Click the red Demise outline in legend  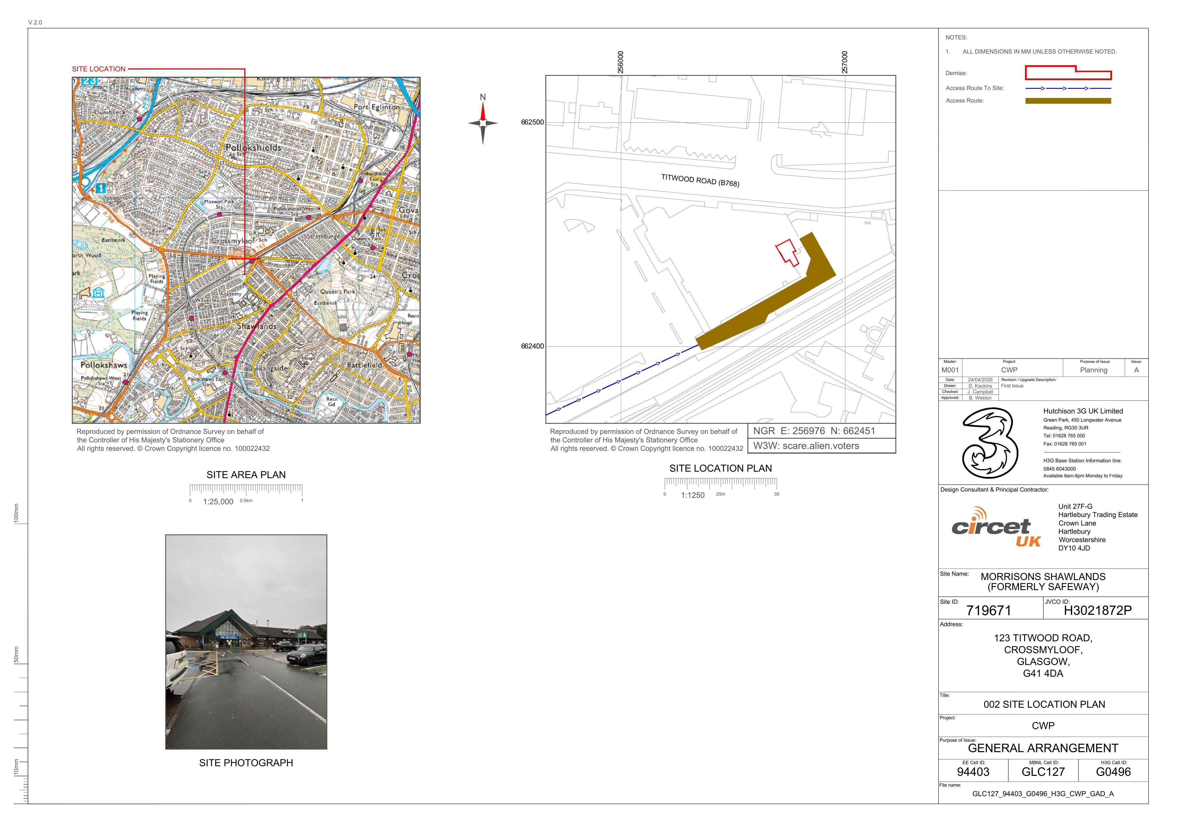1068,73
